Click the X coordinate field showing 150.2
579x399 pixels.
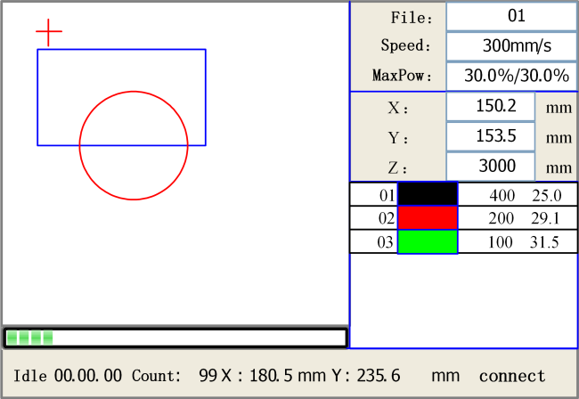490,107
